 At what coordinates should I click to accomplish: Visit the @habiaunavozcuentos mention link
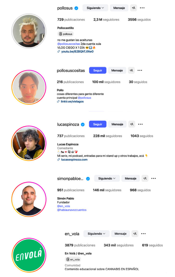point(72,210)
